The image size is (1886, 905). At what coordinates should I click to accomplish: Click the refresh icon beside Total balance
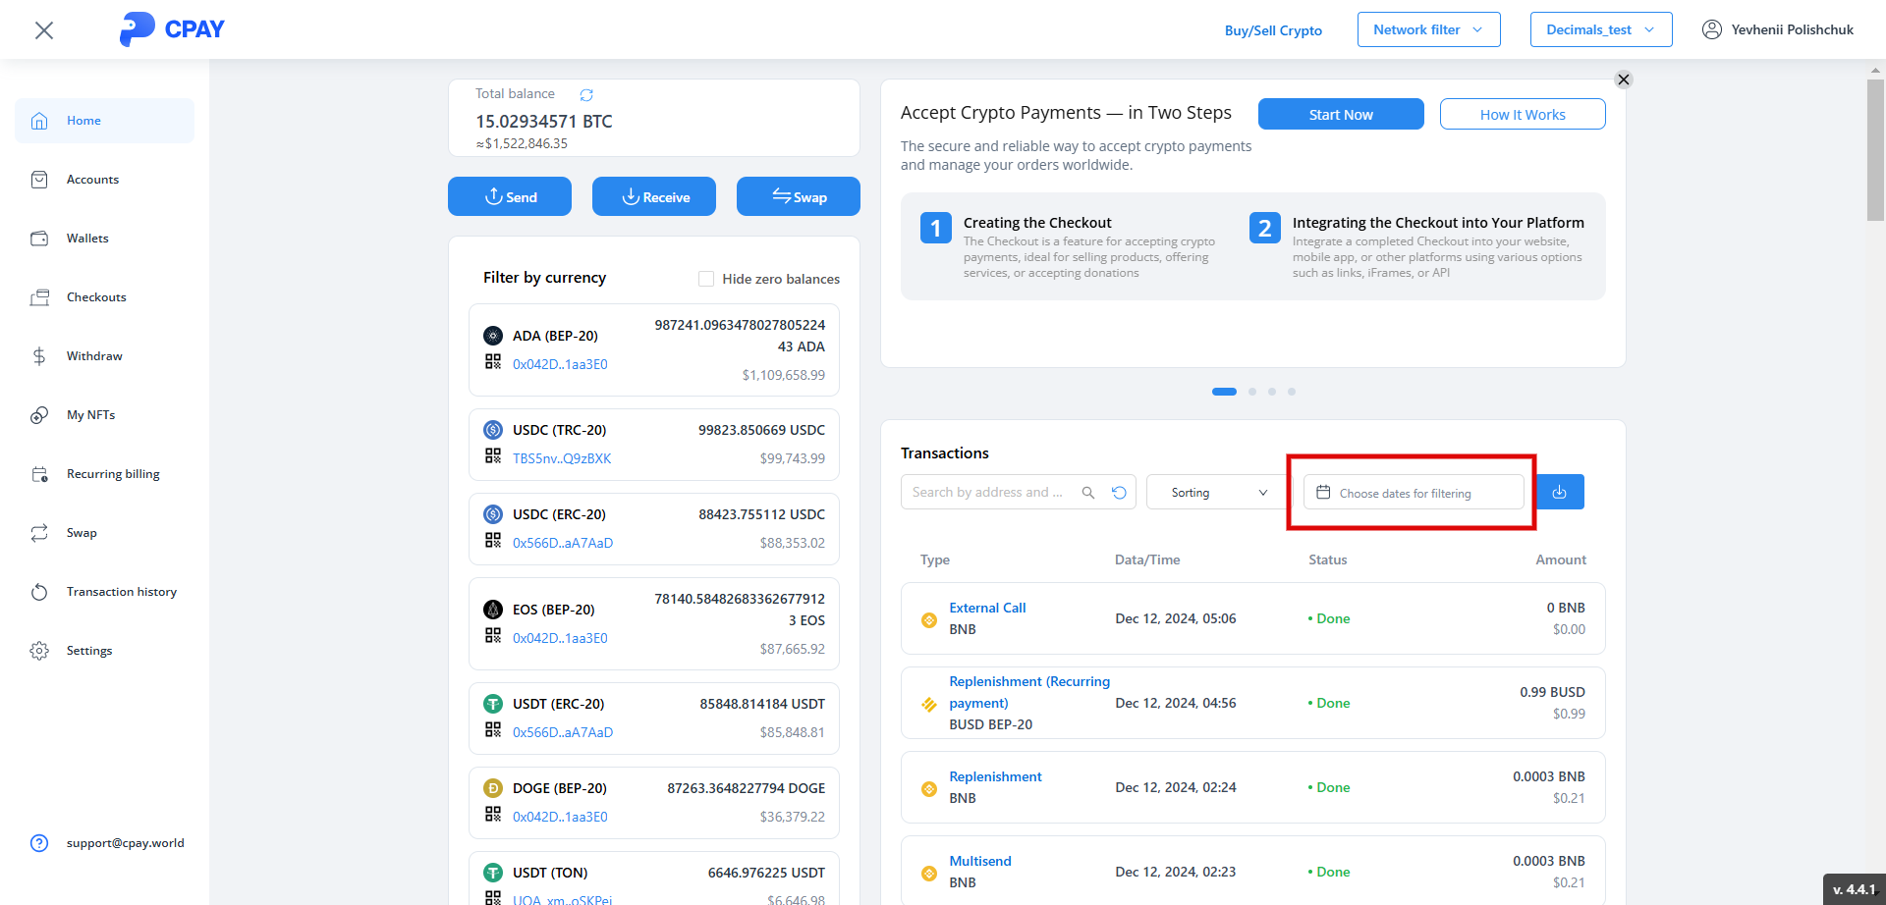tap(586, 95)
